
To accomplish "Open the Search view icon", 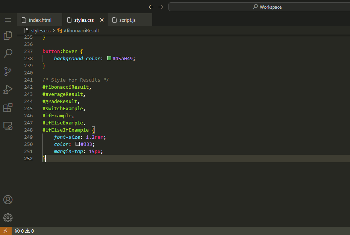I will click(8, 53).
